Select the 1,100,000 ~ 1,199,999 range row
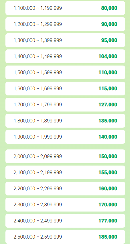The image size is (130, 244). pos(65,8)
